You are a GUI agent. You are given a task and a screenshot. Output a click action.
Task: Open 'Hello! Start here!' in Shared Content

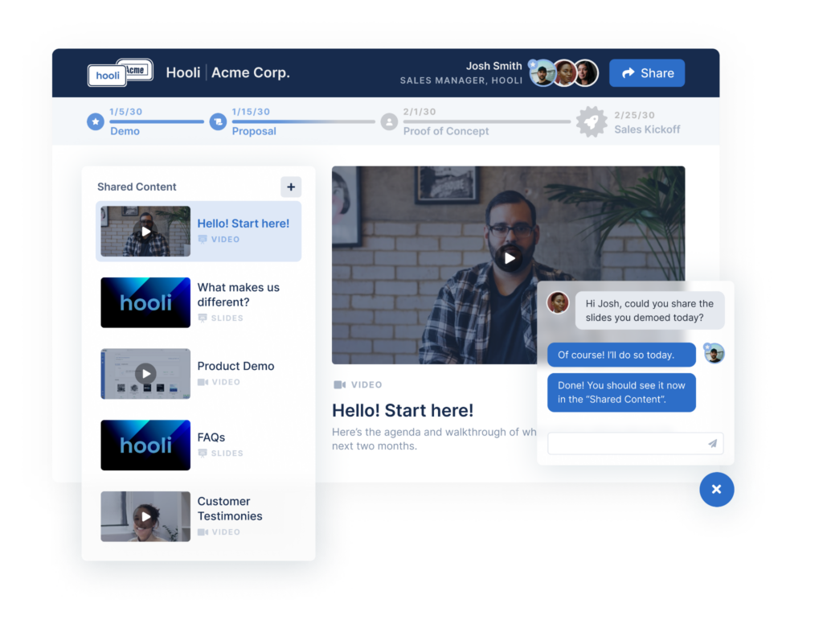click(198, 231)
